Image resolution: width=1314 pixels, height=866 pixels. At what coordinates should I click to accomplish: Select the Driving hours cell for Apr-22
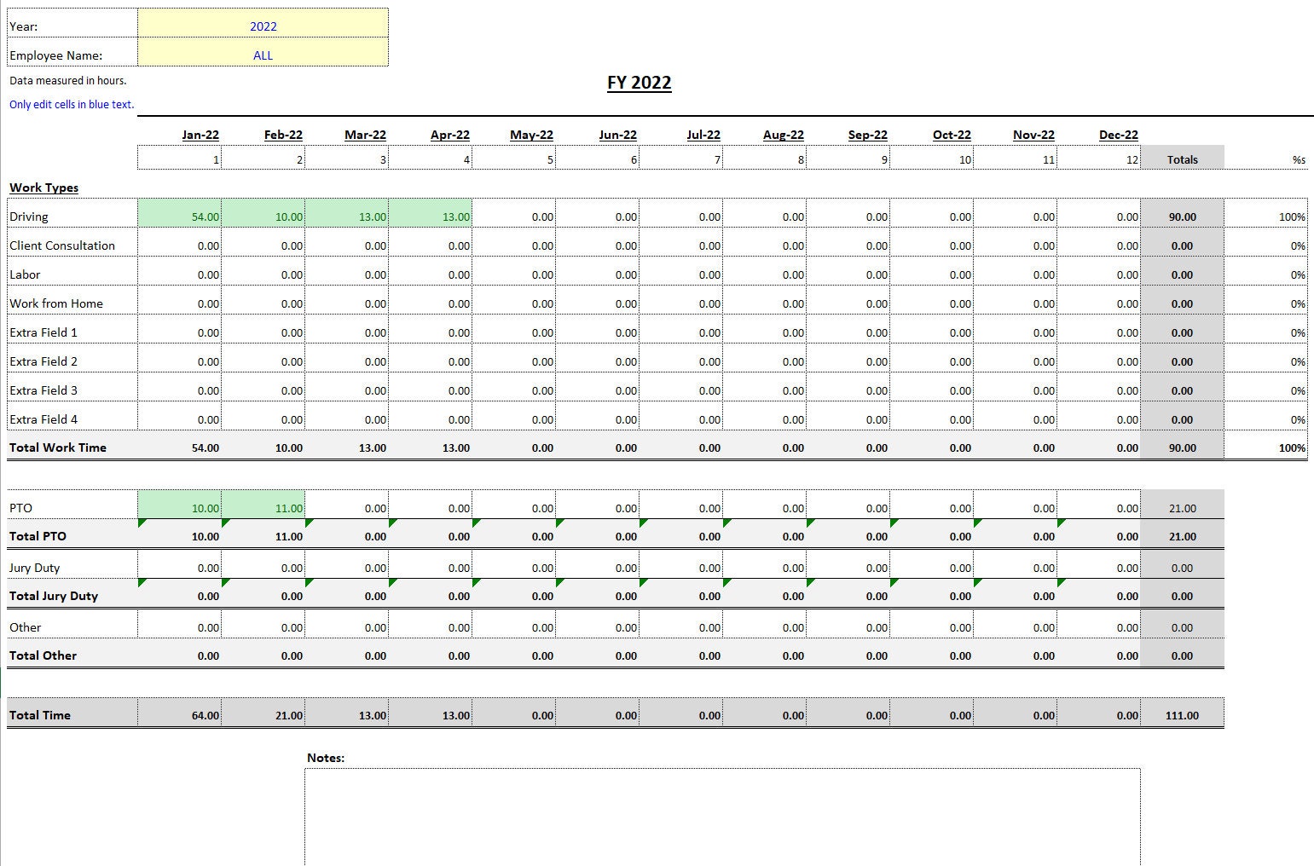coord(431,216)
